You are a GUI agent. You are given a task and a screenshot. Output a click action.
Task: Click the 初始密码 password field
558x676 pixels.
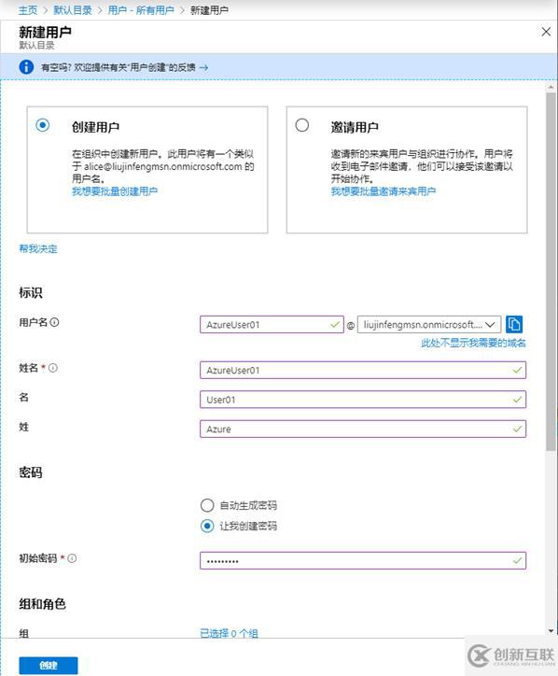363,560
